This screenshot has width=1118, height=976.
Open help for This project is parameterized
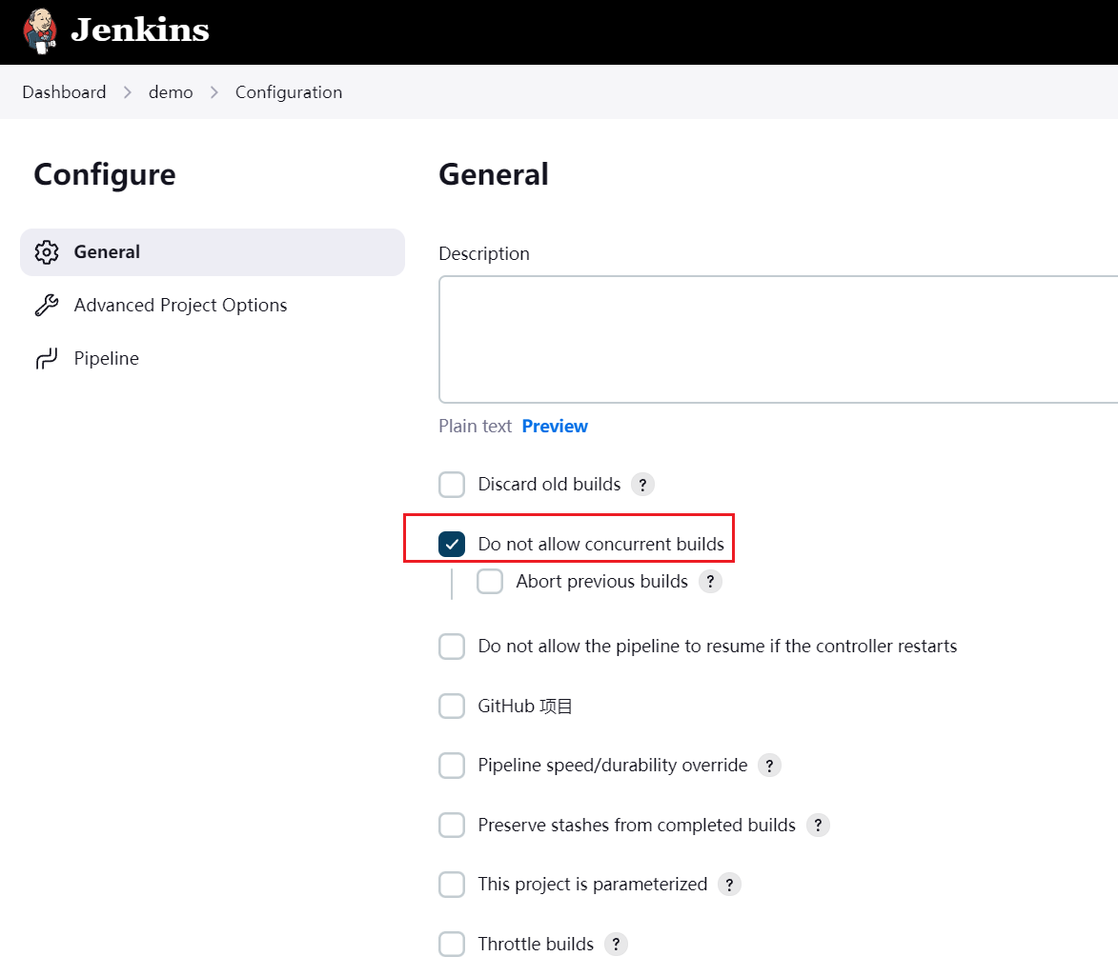pos(729,884)
